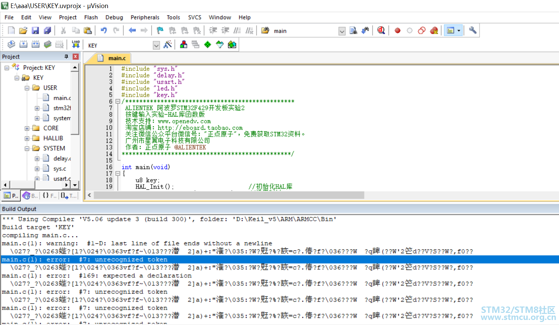The height and width of the screenshot is (325, 559).
Task: Insert a breakpoint using the red dot
Action: [x=398, y=31]
